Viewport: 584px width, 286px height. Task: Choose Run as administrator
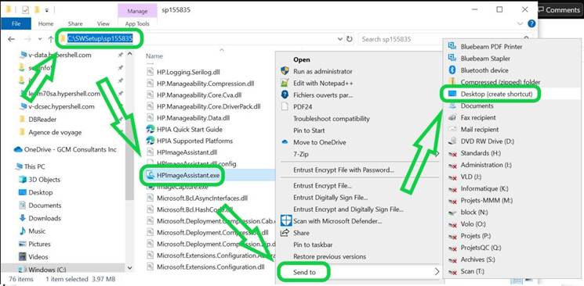click(322, 71)
